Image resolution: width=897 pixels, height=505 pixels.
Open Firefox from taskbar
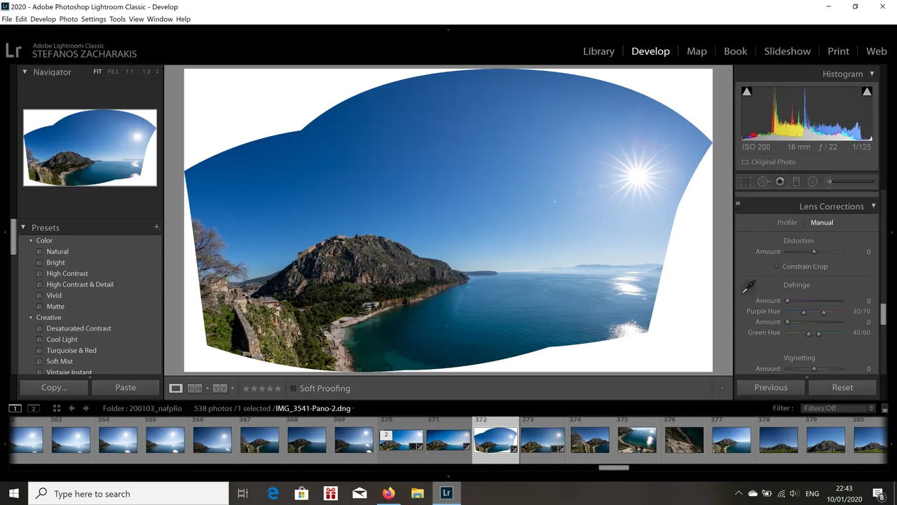(x=388, y=493)
